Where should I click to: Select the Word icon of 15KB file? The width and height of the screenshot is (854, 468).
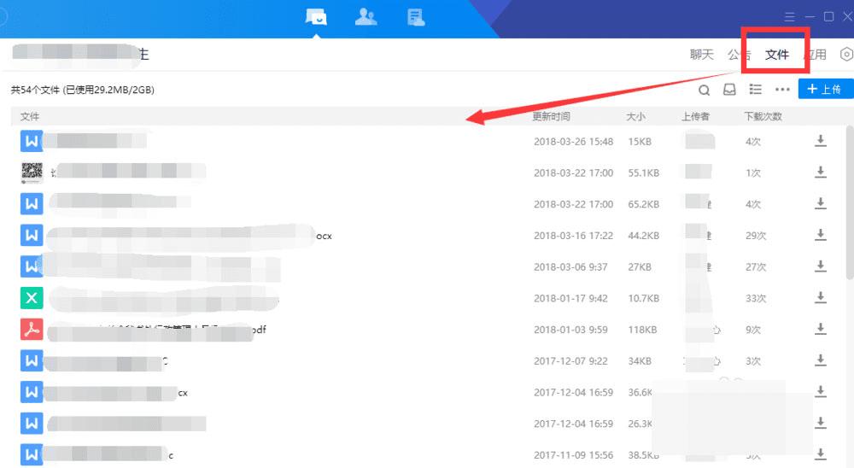[32, 141]
